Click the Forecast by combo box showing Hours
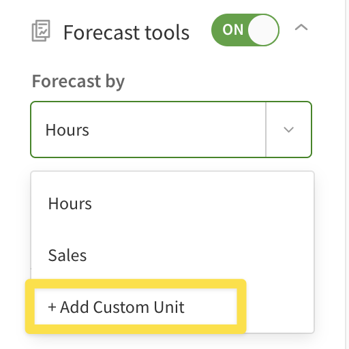This screenshot has height=349, width=349. pos(171,130)
